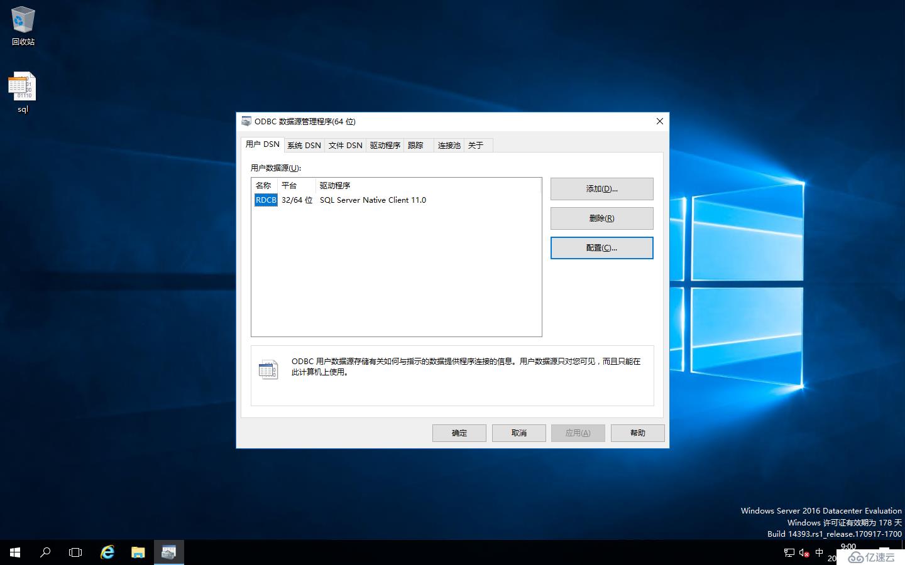Click the ODBC administrator title bar icon

tap(246, 121)
